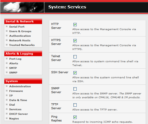Open the DHCP Server page
Screen dimensions: 148x124
[x=19, y=114]
